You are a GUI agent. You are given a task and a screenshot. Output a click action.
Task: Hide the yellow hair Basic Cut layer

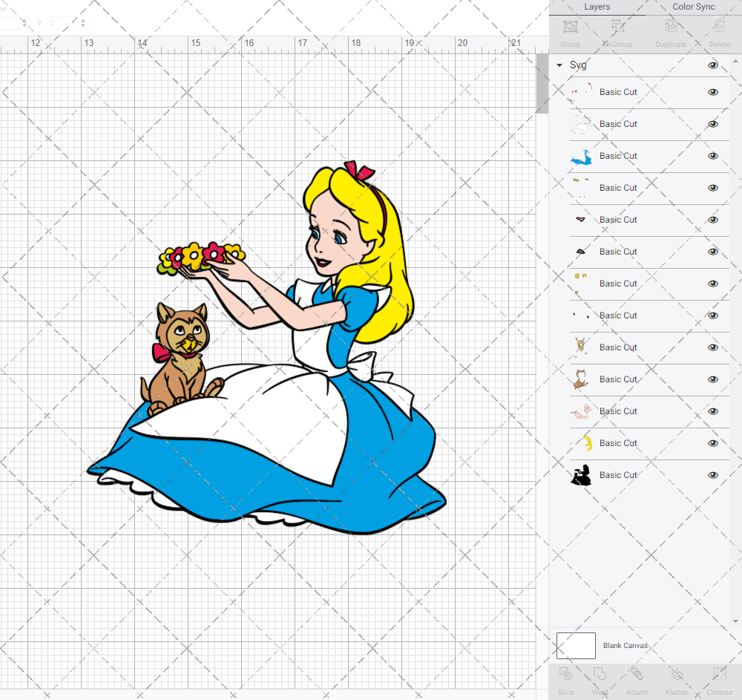coord(713,443)
